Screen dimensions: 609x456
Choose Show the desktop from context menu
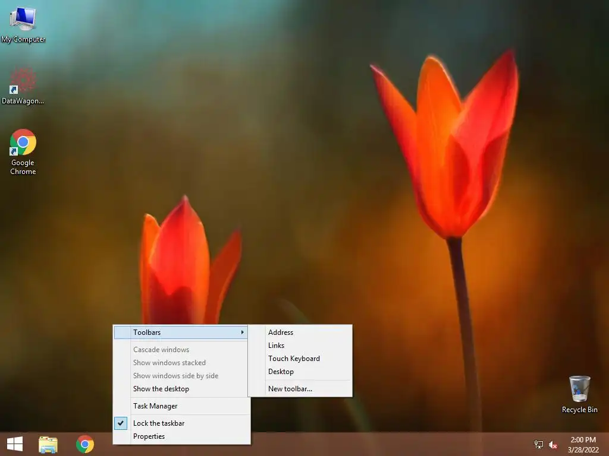181,388
